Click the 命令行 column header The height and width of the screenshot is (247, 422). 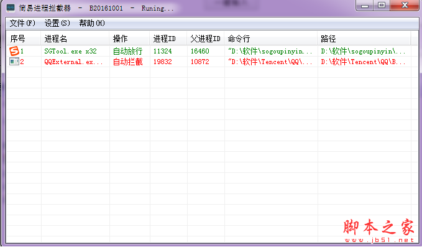[x=271, y=39]
